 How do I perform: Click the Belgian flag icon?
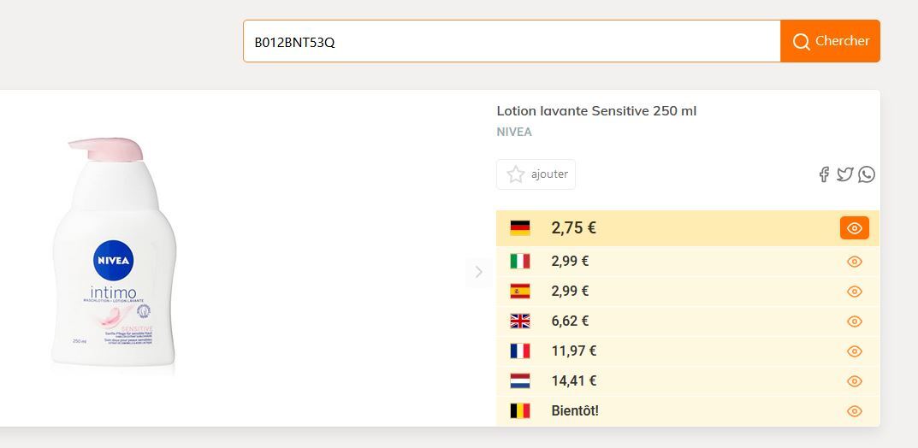(x=520, y=411)
